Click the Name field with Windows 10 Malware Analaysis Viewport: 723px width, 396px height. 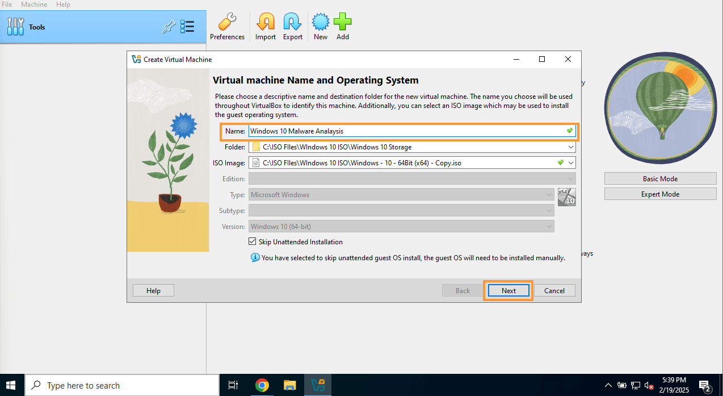[412, 131]
